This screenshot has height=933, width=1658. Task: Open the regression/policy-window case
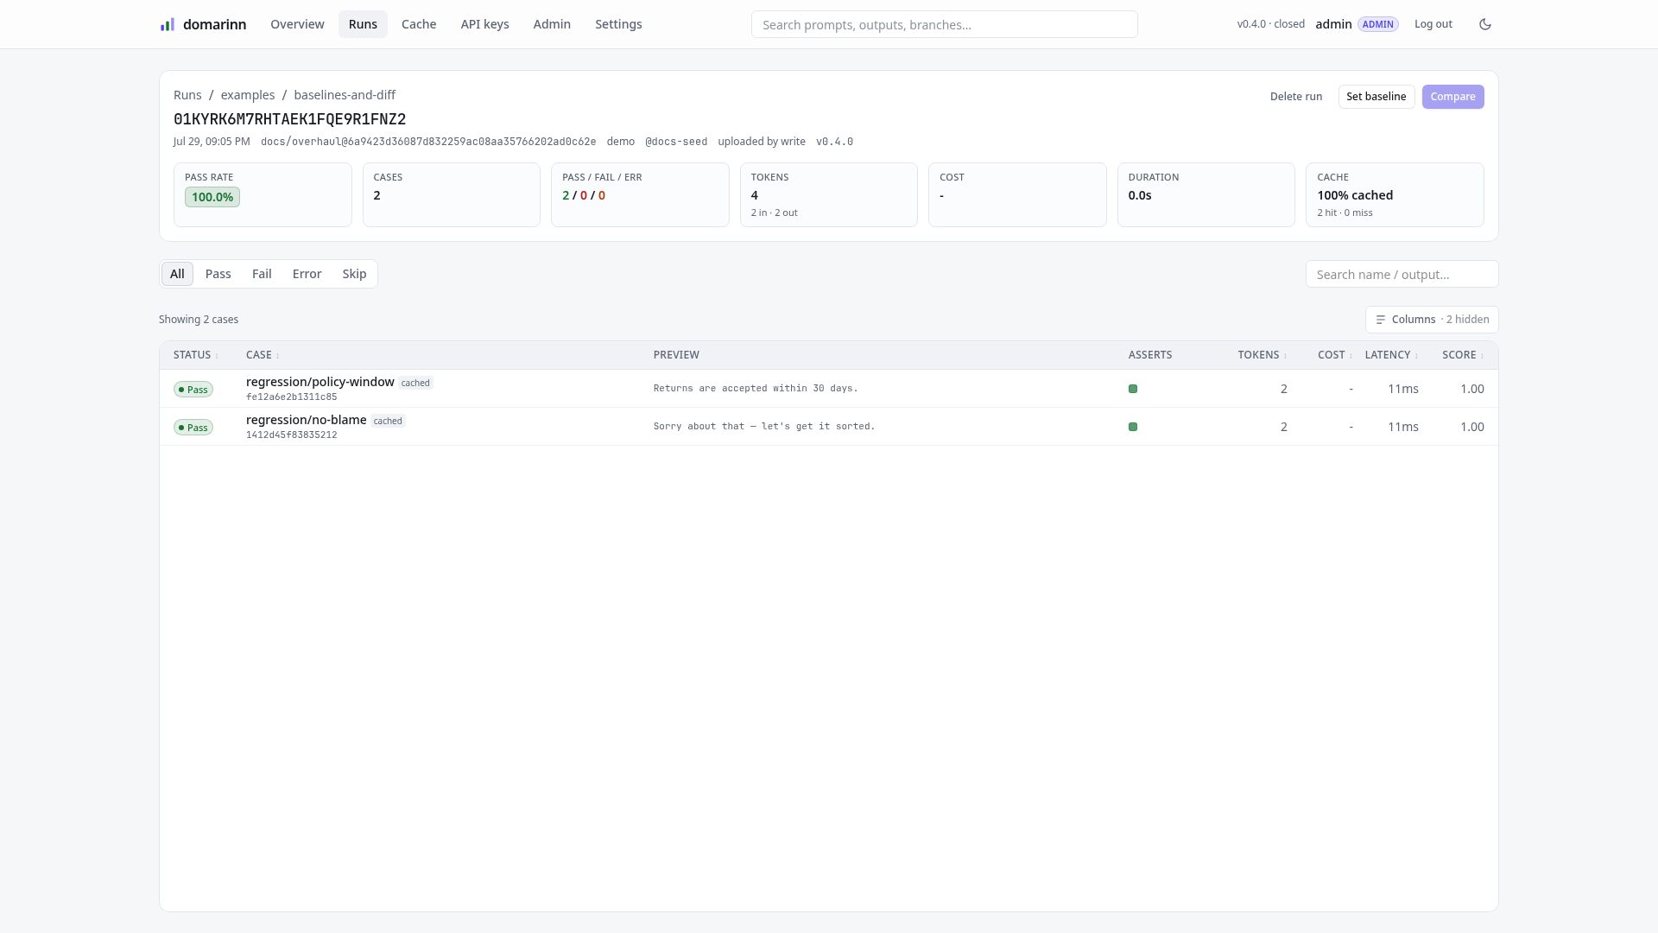320,382
